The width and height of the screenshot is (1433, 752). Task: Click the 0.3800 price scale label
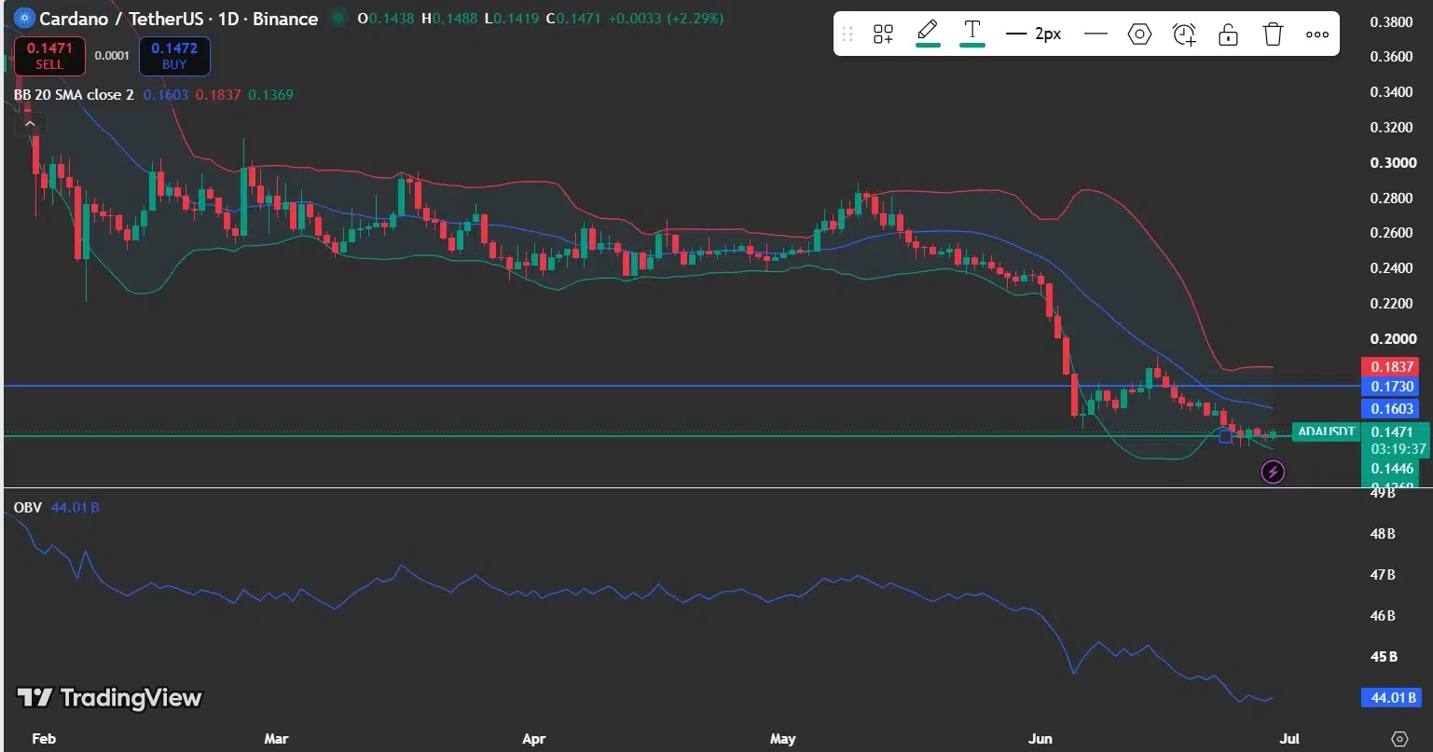tap(1391, 21)
